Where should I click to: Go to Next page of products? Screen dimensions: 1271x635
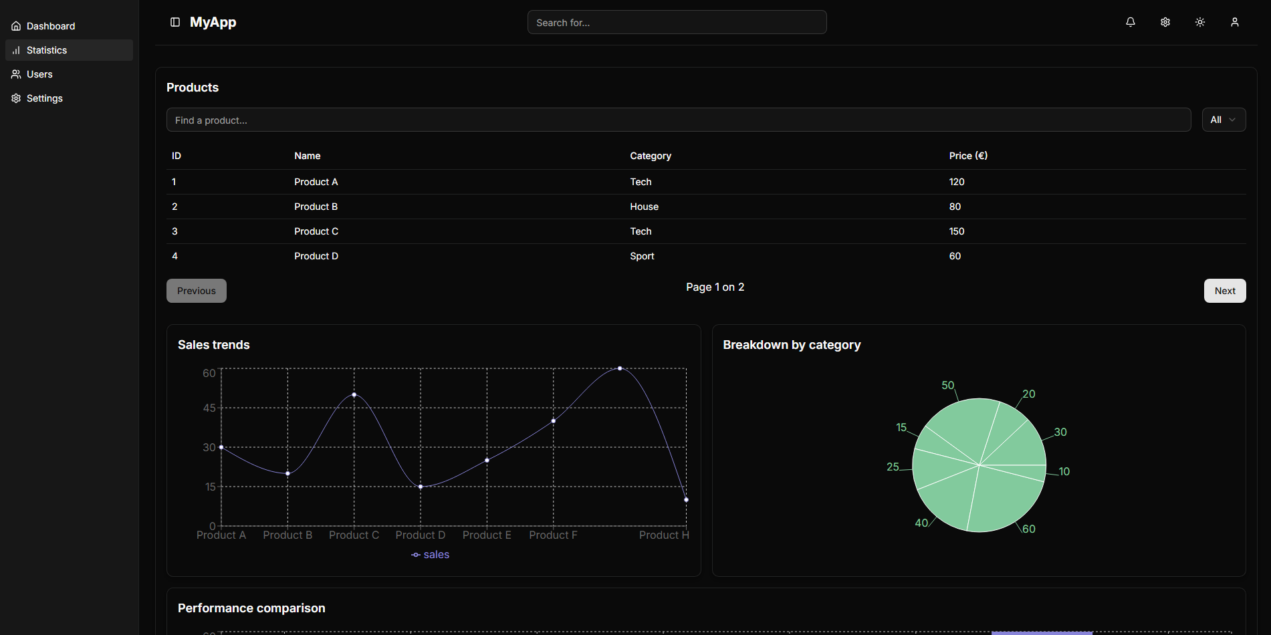[x=1225, y=291]
